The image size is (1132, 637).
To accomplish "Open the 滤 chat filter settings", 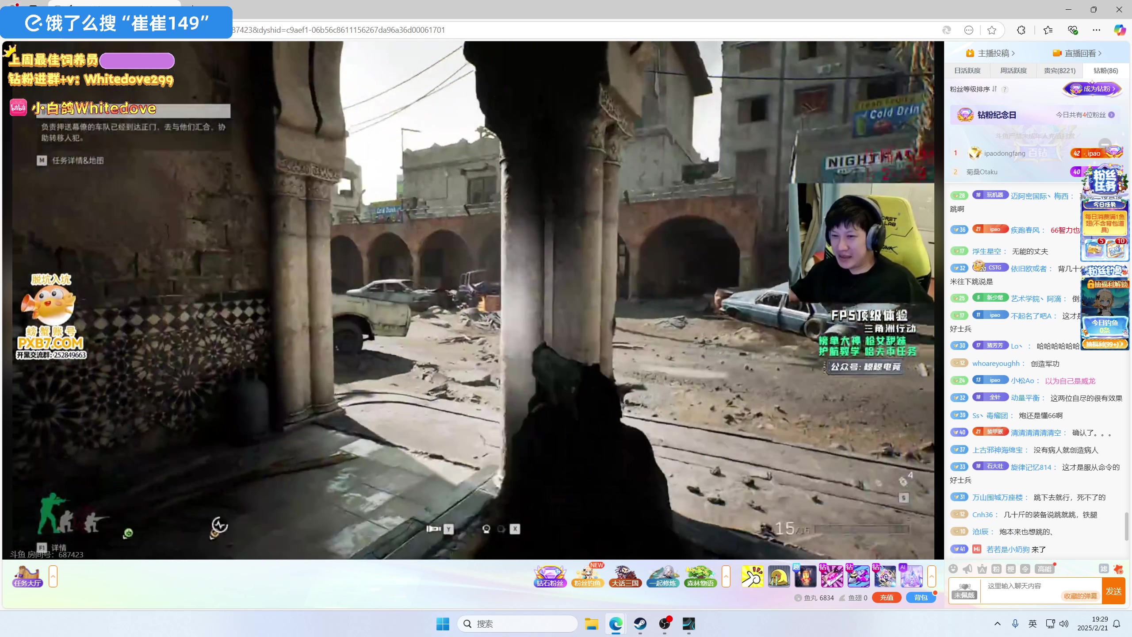I will click(x=1104, y=569).
